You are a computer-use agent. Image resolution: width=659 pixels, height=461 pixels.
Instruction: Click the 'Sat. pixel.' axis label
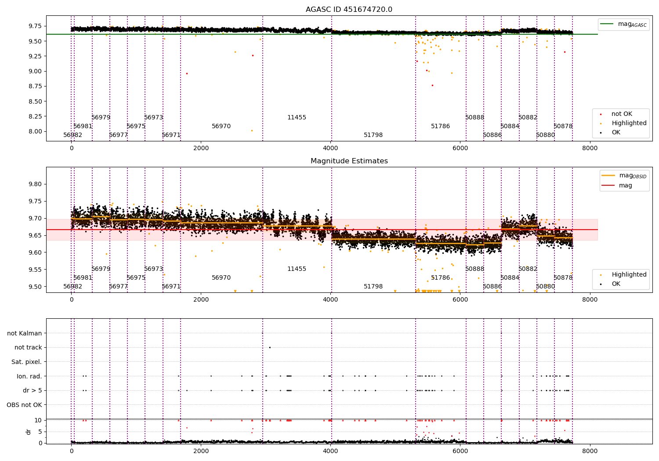coord(27,362)
